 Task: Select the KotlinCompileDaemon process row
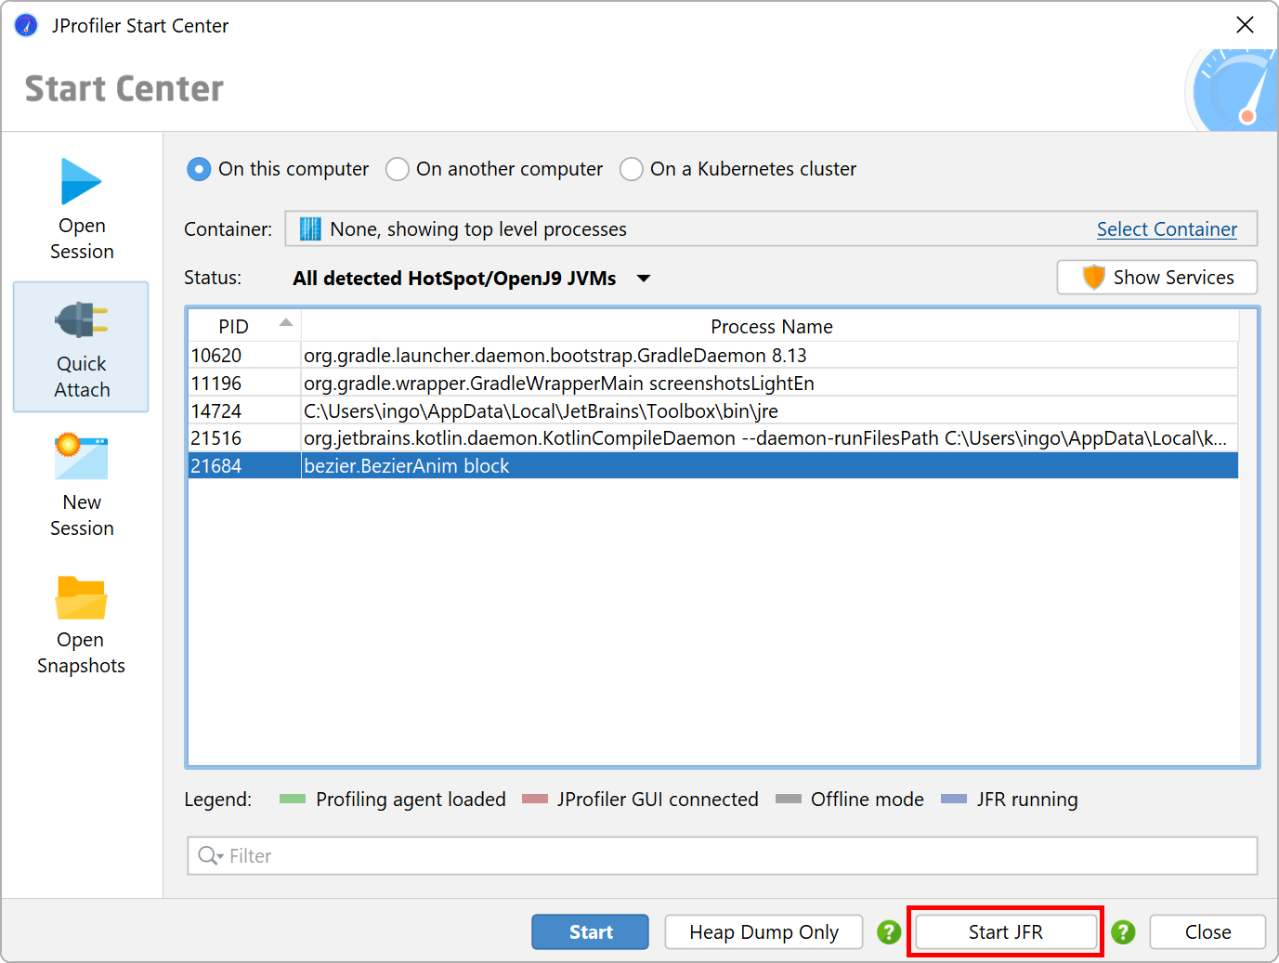coord(713,437)
